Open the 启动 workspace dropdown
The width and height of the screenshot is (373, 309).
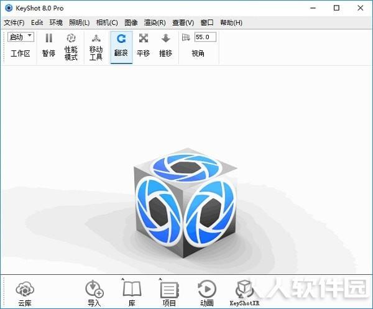[x=21, y=37]
